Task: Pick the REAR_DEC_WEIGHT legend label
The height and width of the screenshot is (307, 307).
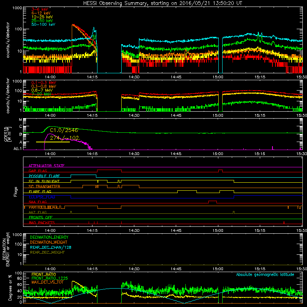Action: coord(47,253)
